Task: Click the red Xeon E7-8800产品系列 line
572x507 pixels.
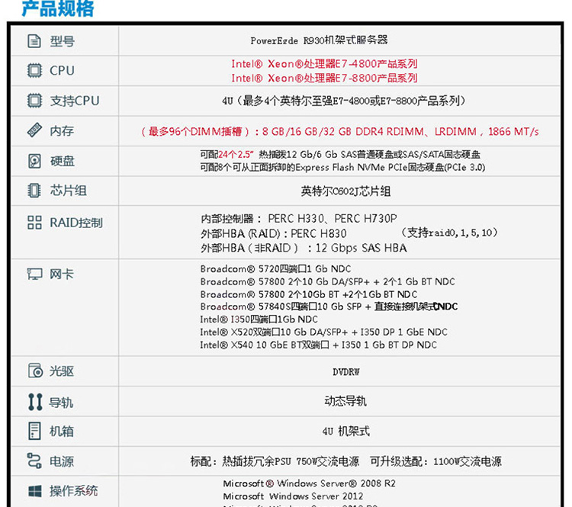Action: 324,78
